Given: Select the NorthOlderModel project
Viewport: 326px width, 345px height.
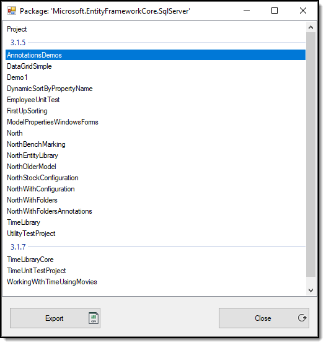Looking at the screenshot, I should pos(156,167).
